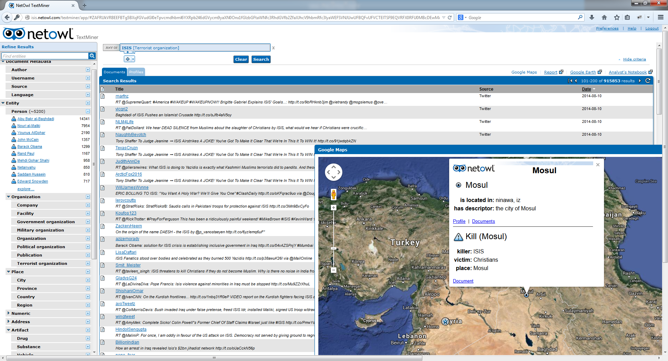Click the Hide criteria link

pos(634,59)
